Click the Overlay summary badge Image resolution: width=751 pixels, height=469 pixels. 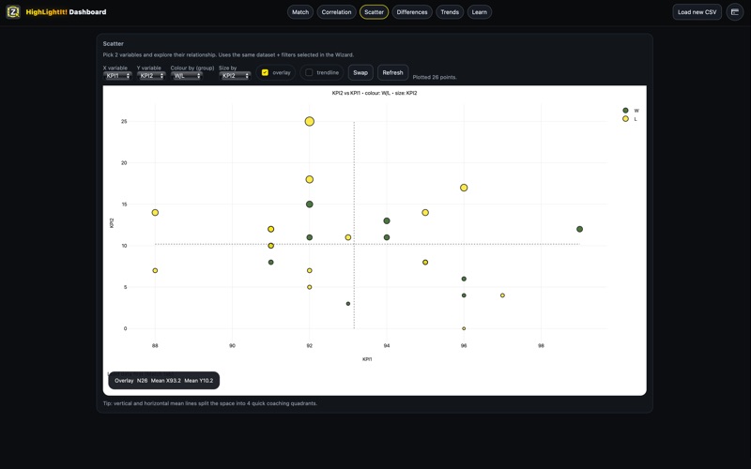click(x=163, y=381)
